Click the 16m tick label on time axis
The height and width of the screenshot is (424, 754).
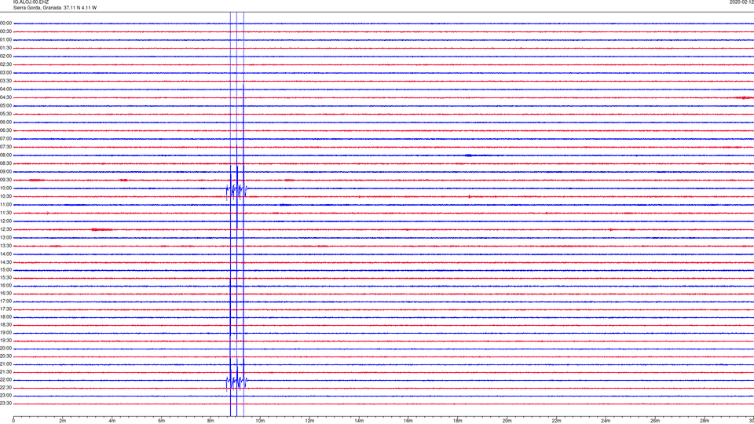point(408,421)
